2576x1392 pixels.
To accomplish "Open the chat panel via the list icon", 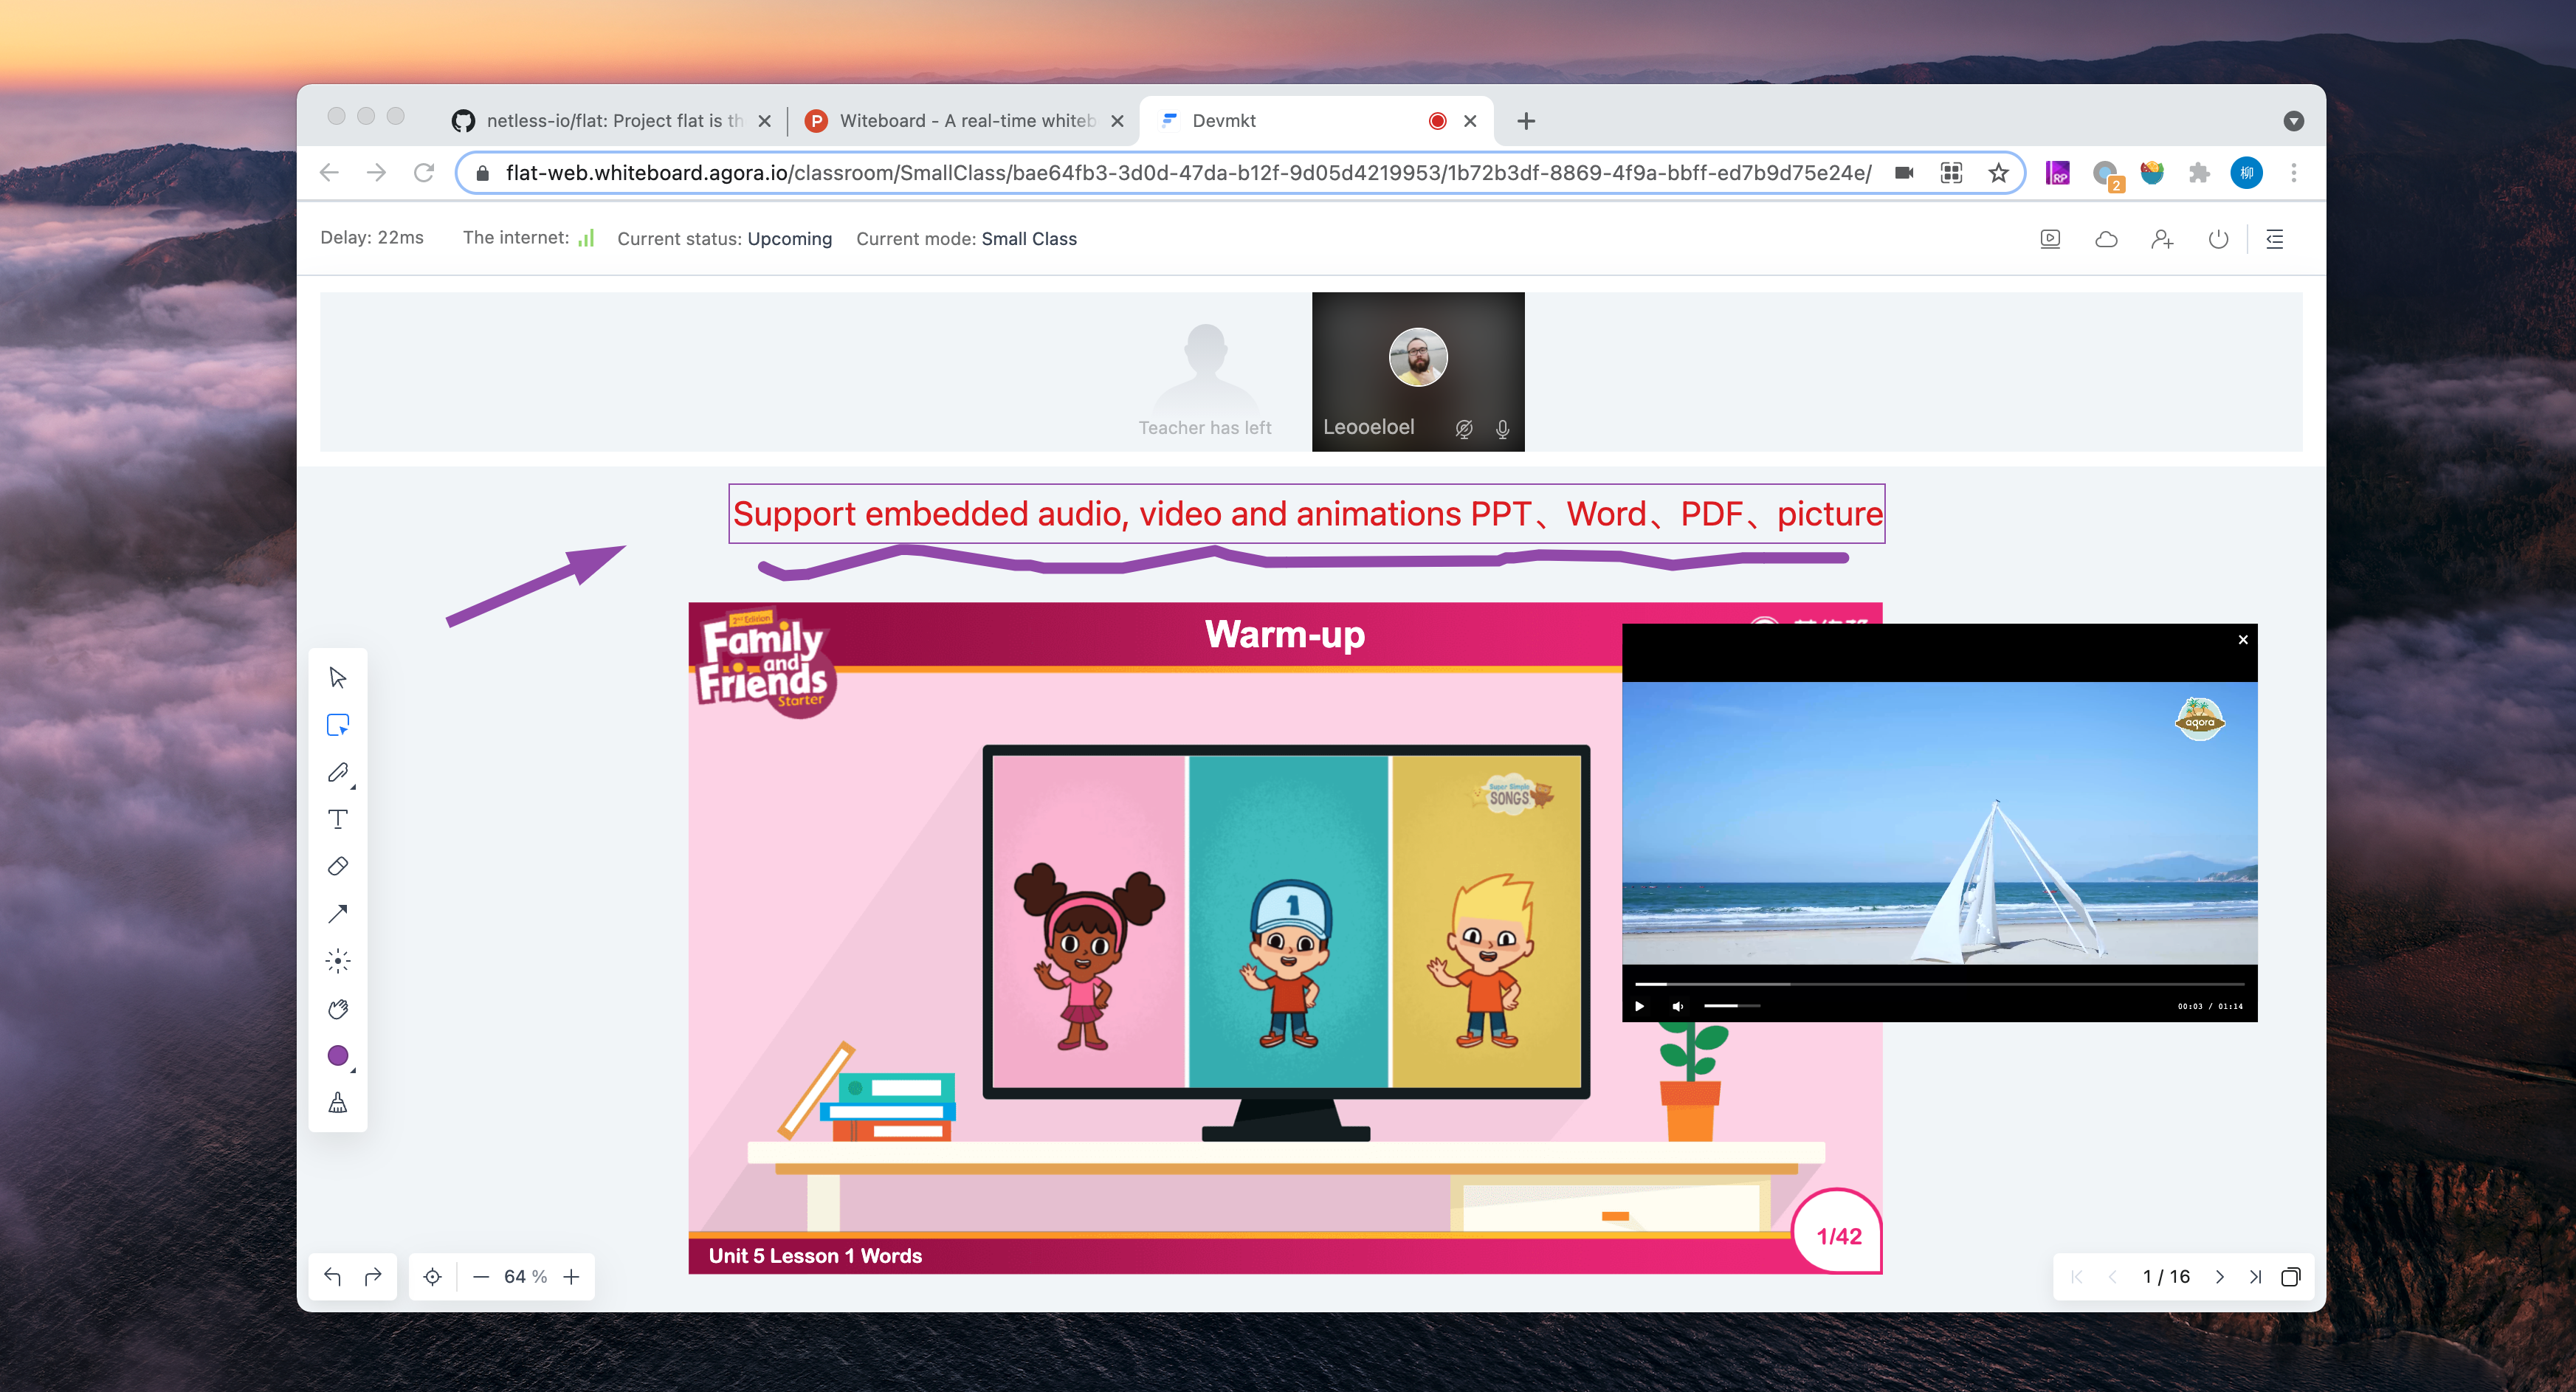I will click(2274, 239).
